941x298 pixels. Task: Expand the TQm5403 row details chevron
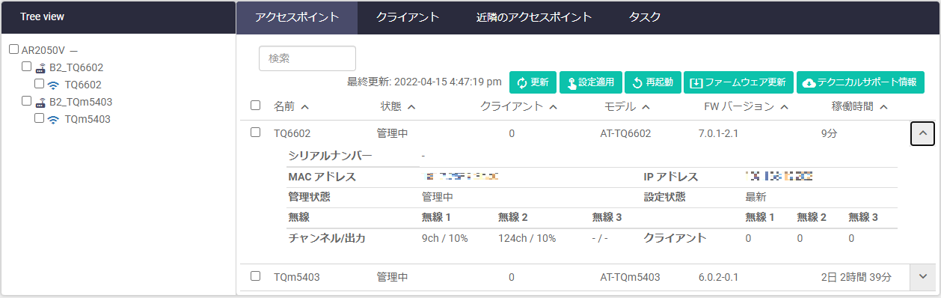tap(922, 277)
